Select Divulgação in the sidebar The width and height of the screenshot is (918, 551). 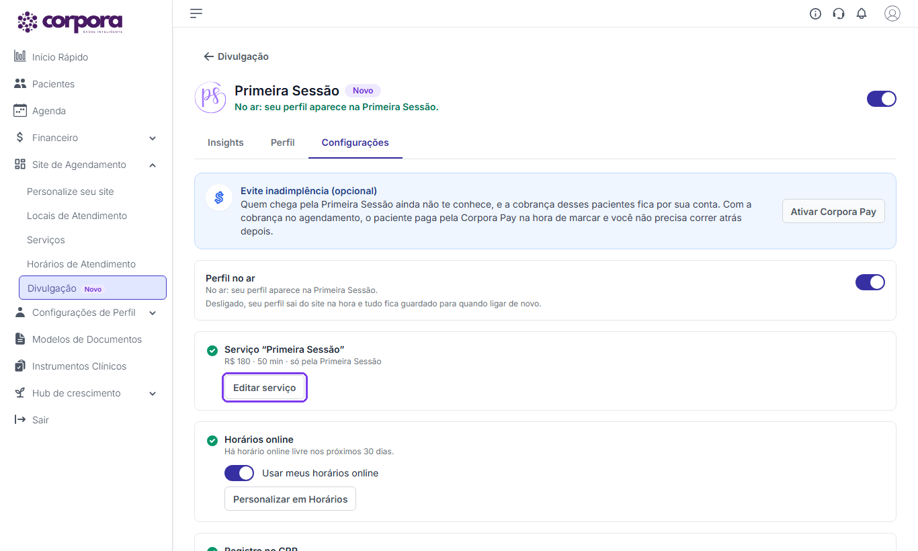(x=93, y=288)
